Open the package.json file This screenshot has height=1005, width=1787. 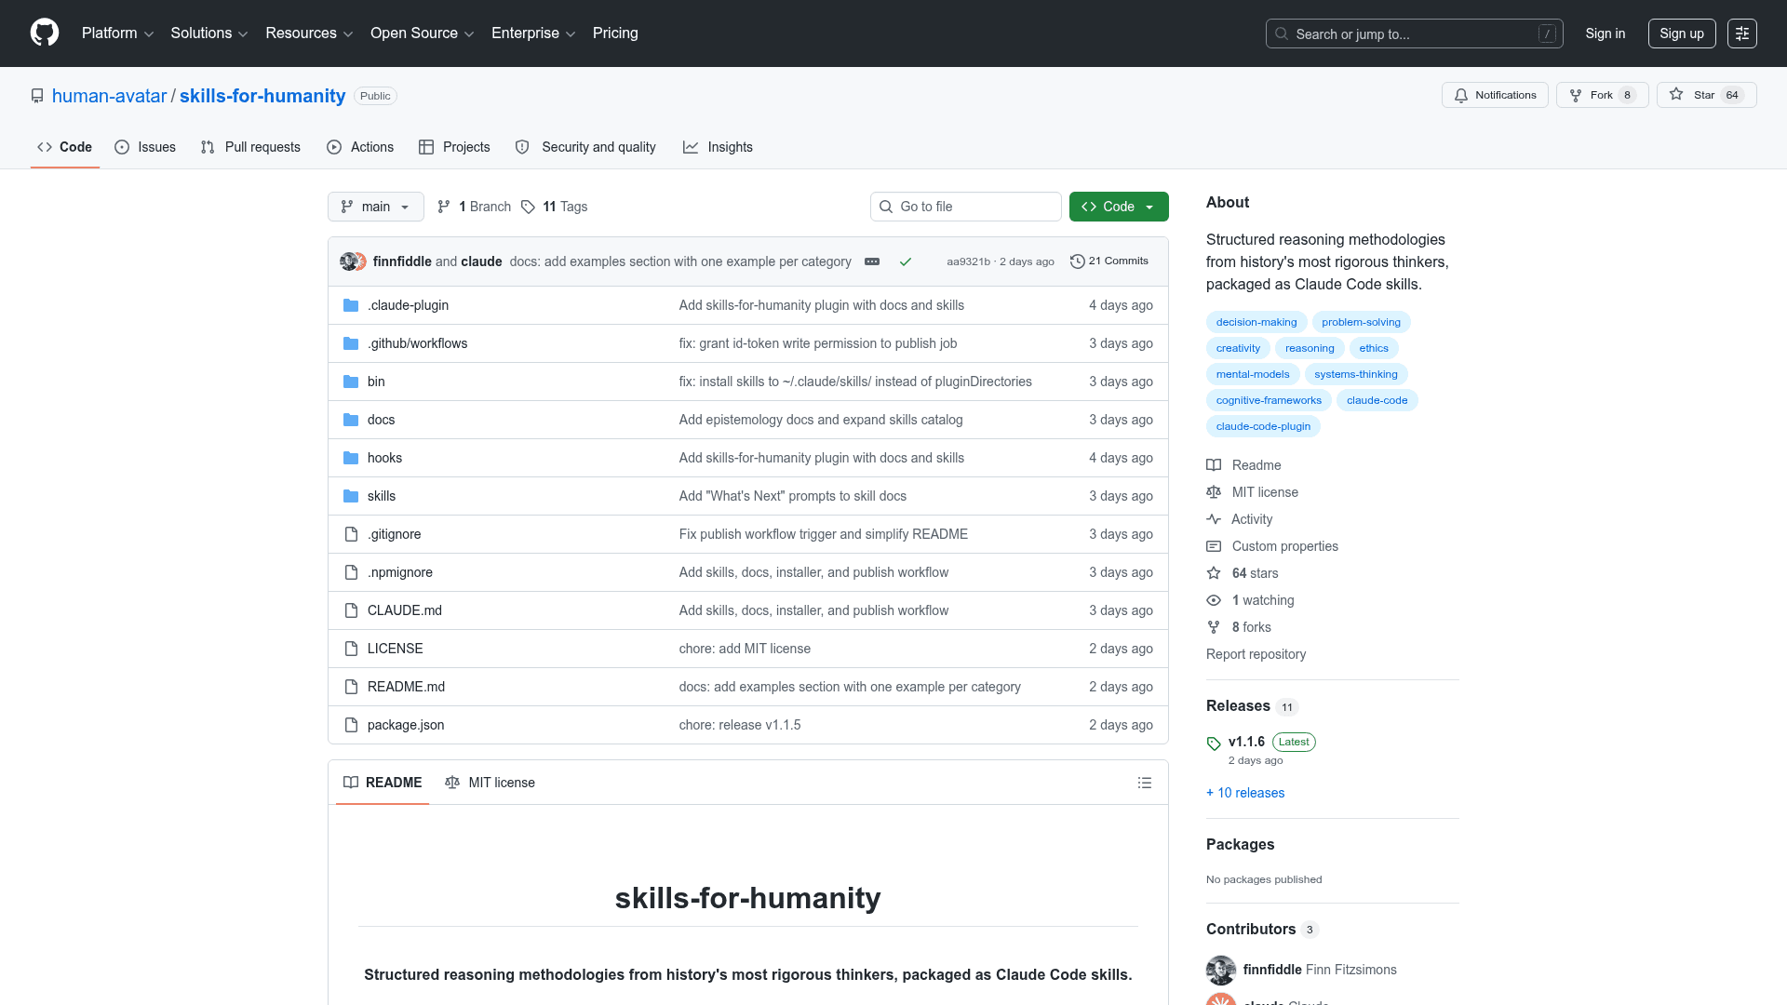click(x=406, y=725)
